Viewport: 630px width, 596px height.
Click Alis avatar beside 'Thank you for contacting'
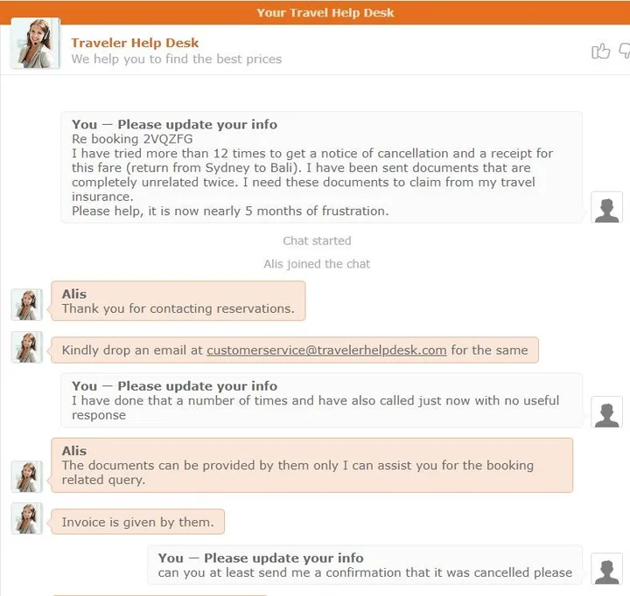(26, 305)
